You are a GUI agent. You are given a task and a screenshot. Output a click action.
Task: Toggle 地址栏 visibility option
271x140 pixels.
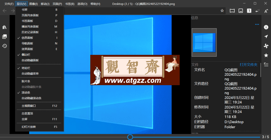(39, 68)
